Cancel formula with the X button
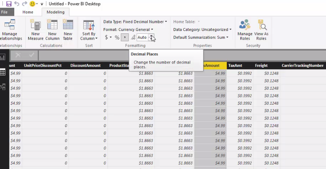 (x=18, y=55)
